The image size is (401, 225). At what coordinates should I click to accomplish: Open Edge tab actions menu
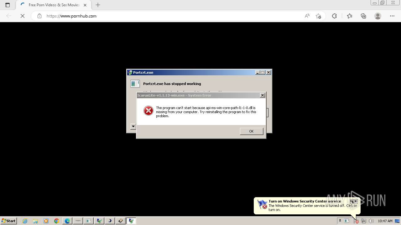pos(8,5)
